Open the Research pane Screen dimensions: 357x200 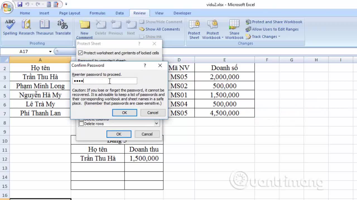tap(26, 27)
